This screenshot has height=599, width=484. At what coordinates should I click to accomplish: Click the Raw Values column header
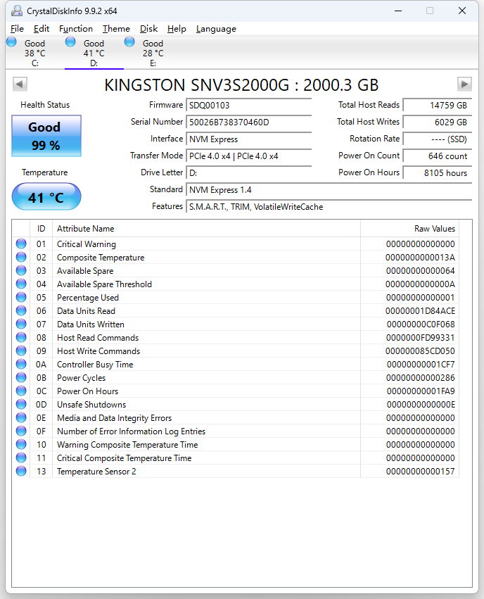[409, 229]
